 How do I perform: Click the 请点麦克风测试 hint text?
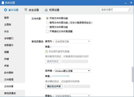67,57
